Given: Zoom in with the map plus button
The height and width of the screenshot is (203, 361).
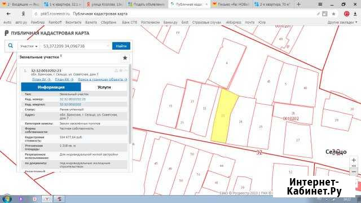Looking at the screenshot, I should coord(354,160).
